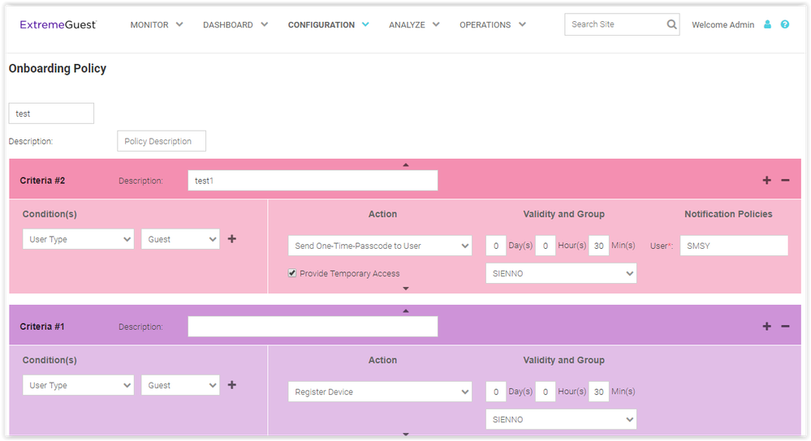Click the ExtremeGuest logo link
The image size is (811, 441).
tap(58, 25)
